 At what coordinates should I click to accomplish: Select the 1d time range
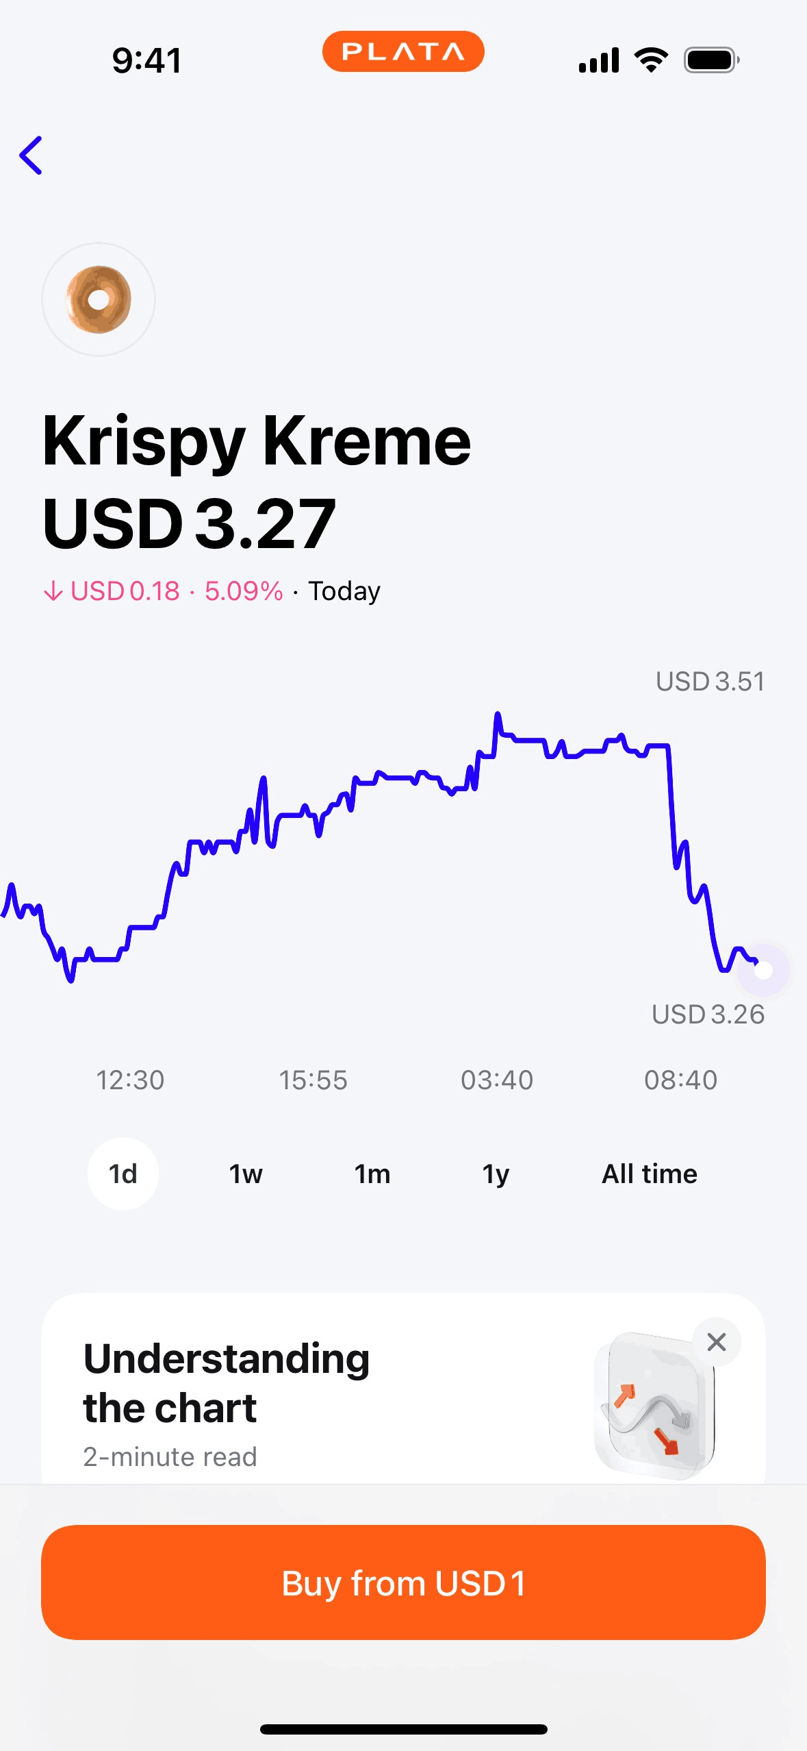123,1174
